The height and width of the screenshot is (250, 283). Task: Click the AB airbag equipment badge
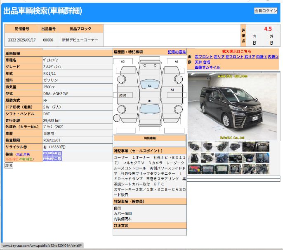[55, 153]
